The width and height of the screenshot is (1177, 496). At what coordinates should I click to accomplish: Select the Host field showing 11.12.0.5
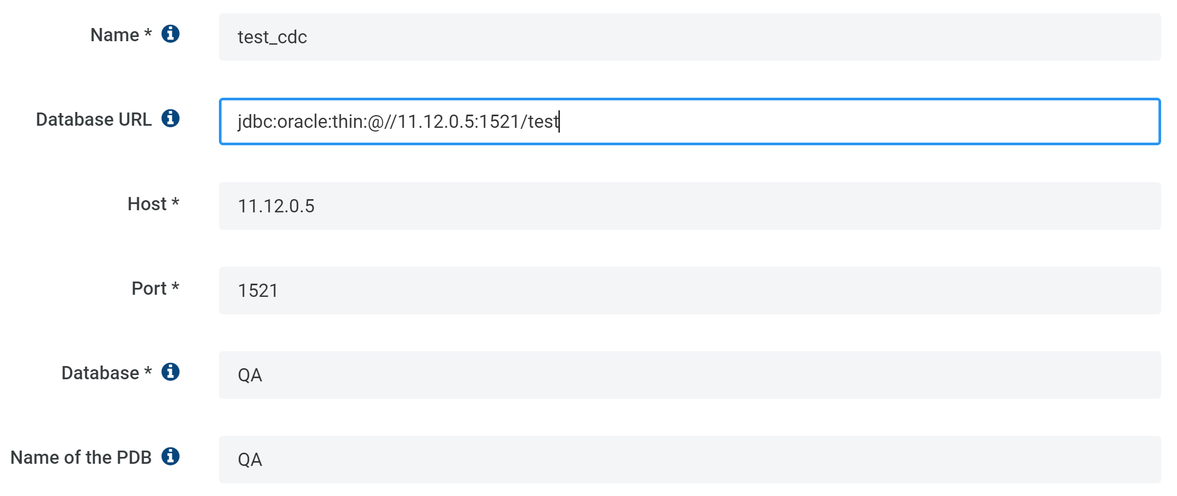690,206
